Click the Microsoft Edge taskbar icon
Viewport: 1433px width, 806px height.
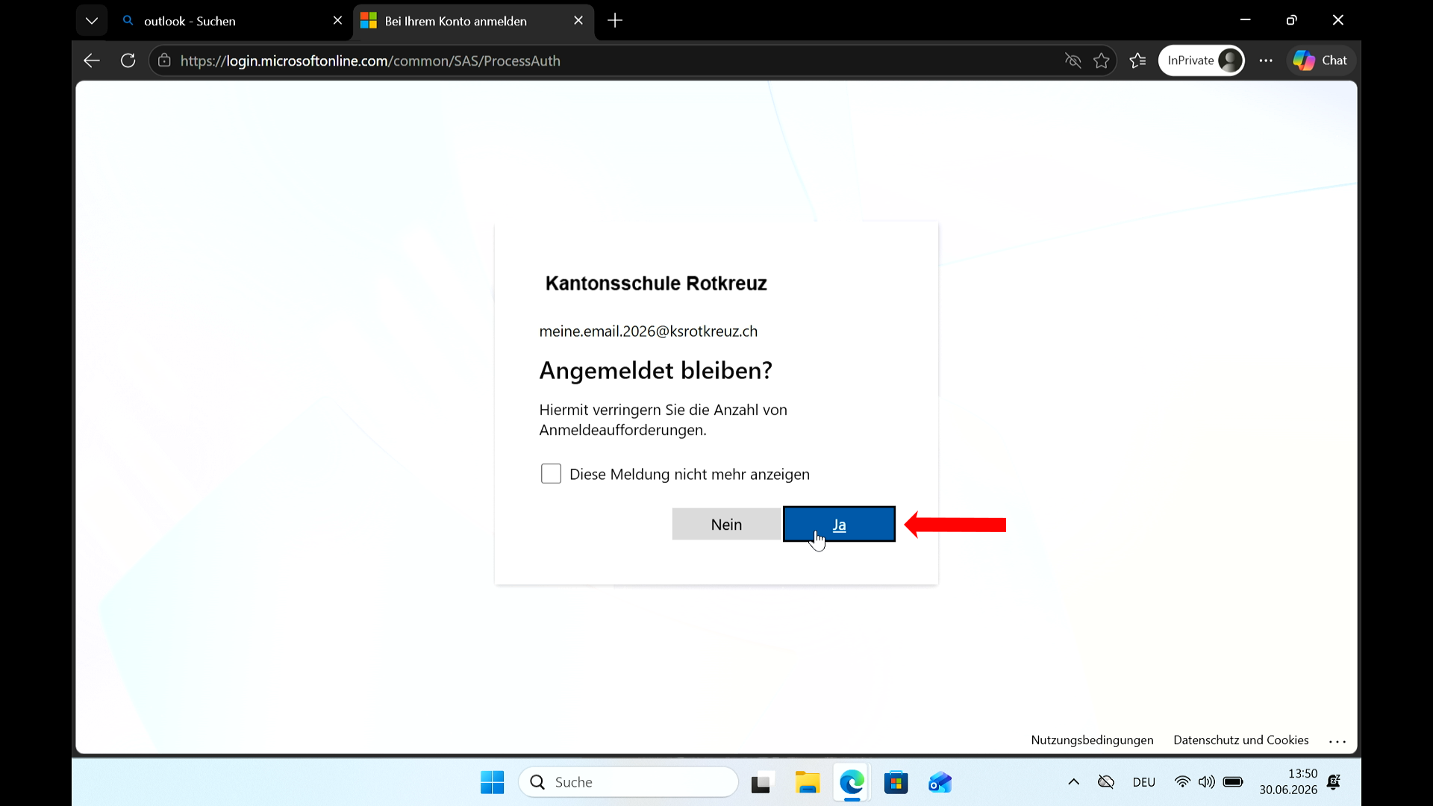(x=852, y=782)
